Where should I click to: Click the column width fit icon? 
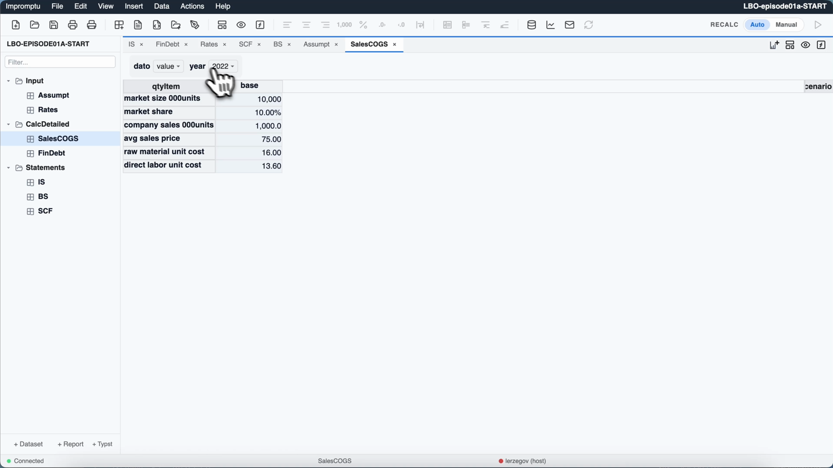coord(420,25)
